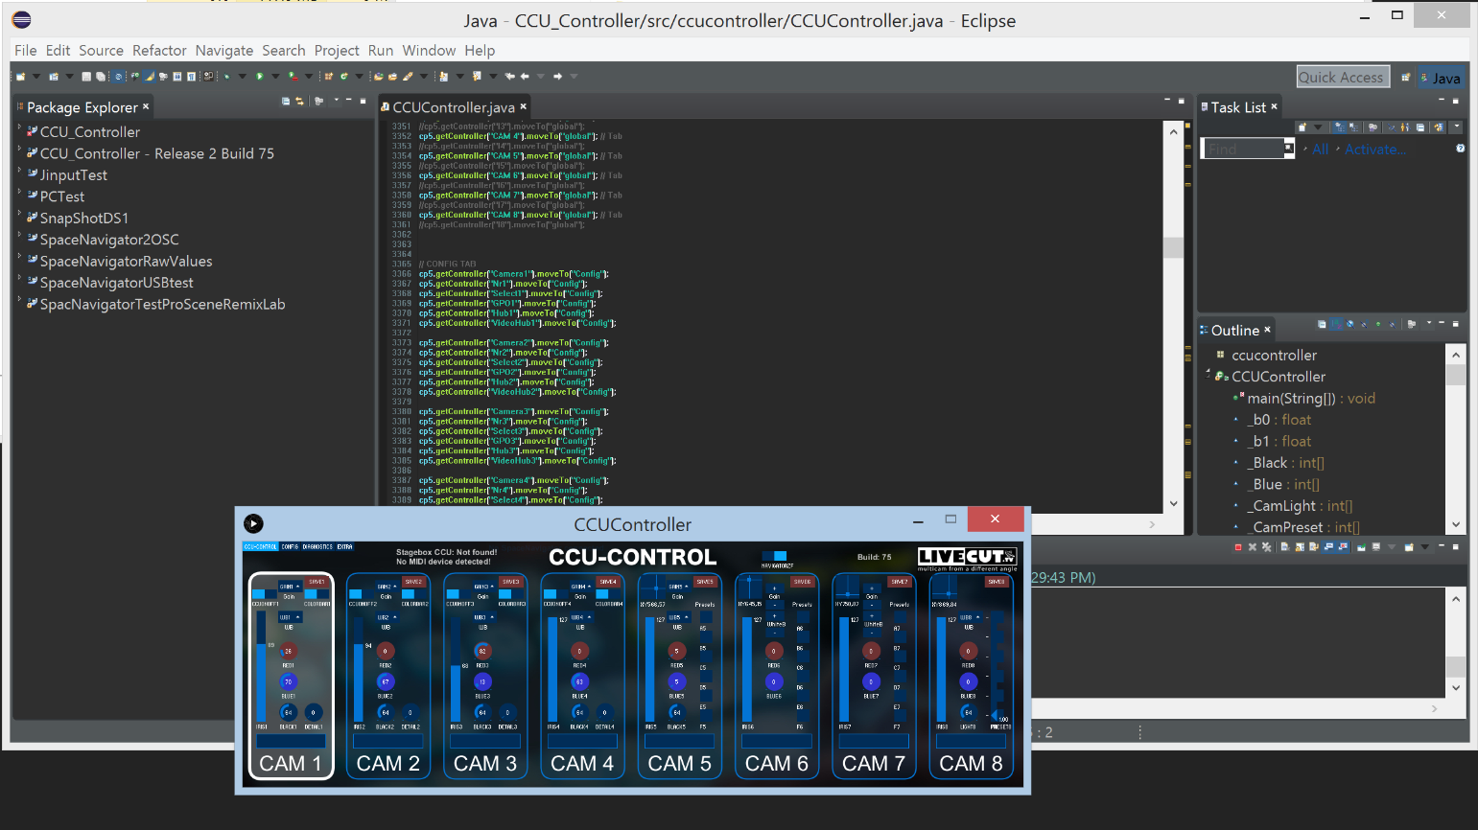Image resolution: width=1478 pixels, height=830 pixels.
Task: Toggle the COLORBAR1 switch for CAM 1
Action: pos(317,595)
